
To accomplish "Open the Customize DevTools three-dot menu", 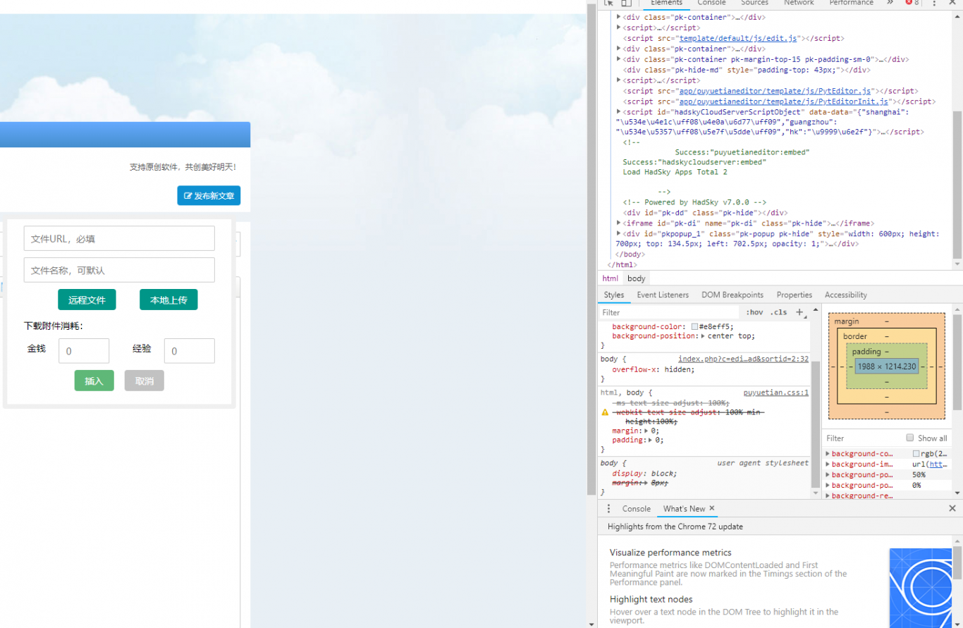I will point(935,3).
